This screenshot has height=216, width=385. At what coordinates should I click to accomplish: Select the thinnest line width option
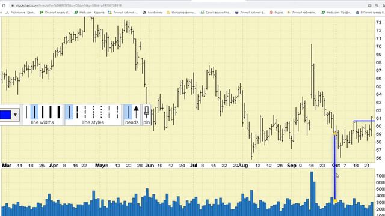[26, 112]
